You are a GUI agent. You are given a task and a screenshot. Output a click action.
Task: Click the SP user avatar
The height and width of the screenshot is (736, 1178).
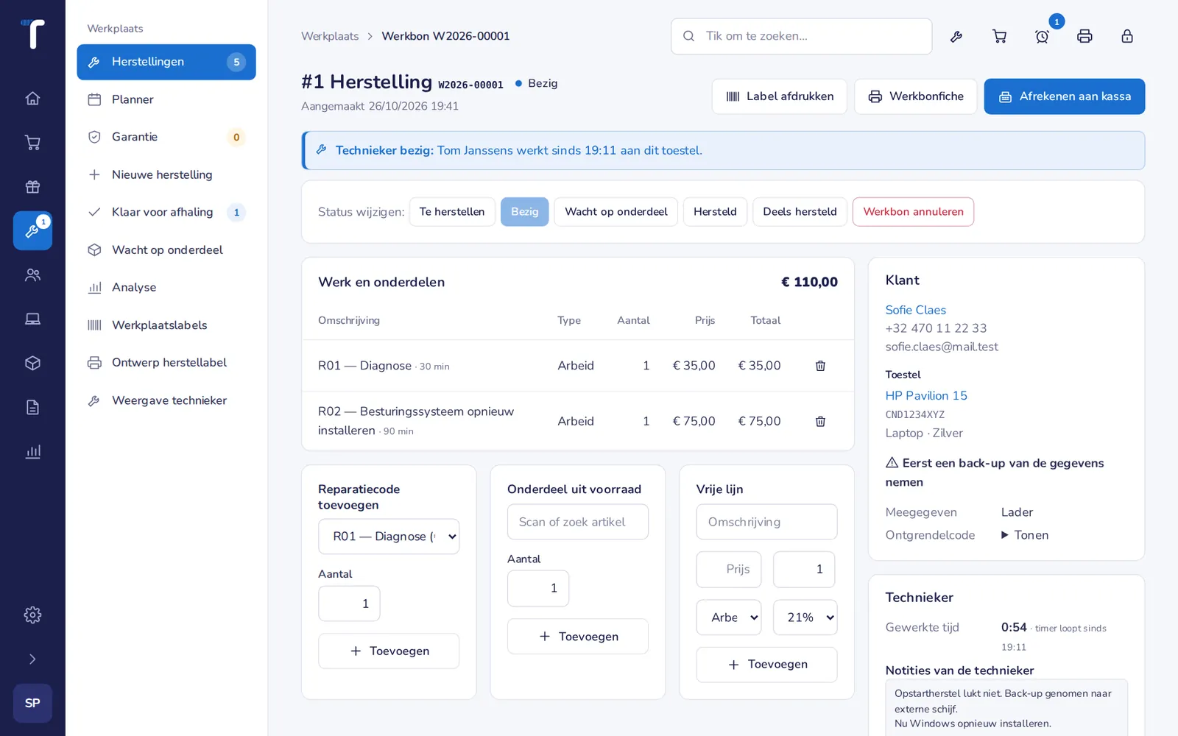32,704
